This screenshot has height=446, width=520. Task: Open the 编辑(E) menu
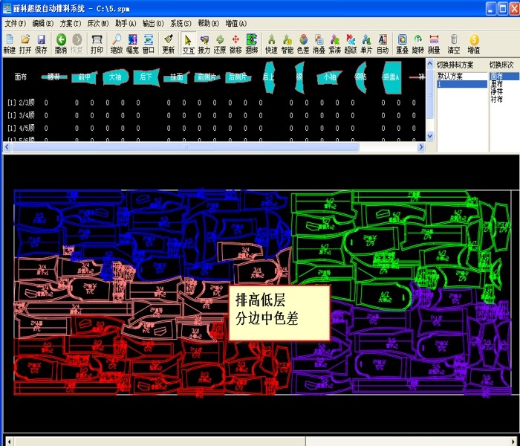click(x=43, y=24)
